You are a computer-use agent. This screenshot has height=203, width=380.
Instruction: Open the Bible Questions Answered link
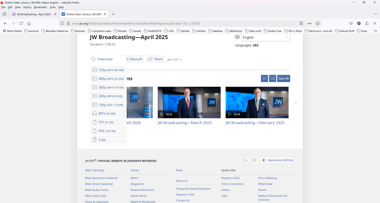(101, 178)
